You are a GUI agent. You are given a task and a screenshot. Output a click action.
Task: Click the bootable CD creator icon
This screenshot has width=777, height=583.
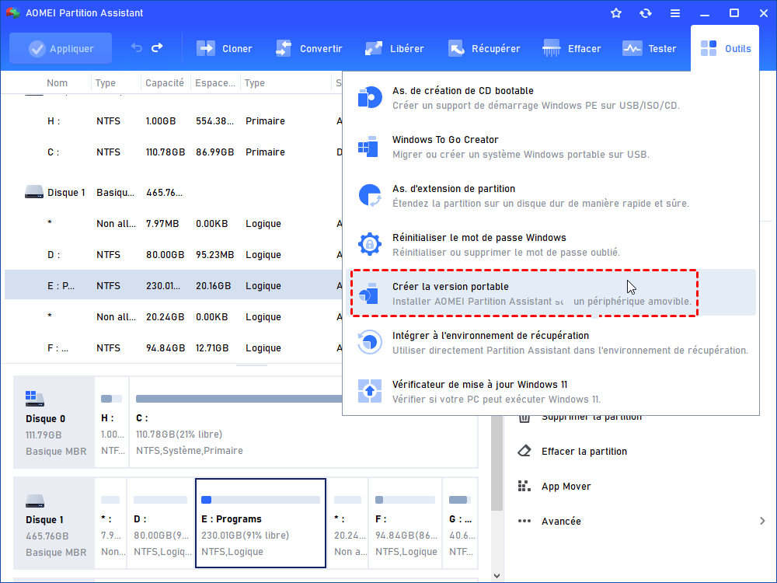click(x=370, y=97)
